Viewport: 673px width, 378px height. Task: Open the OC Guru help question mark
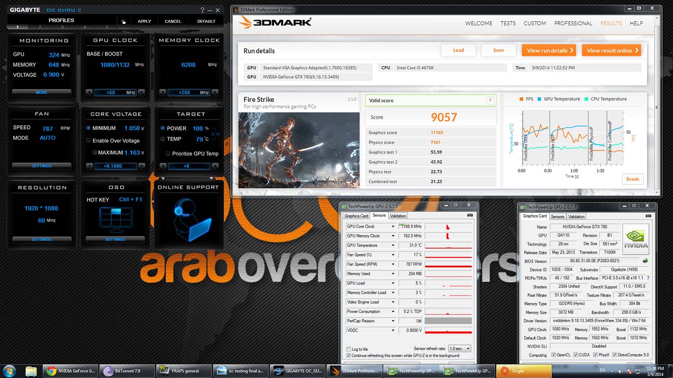click(202, 10)
